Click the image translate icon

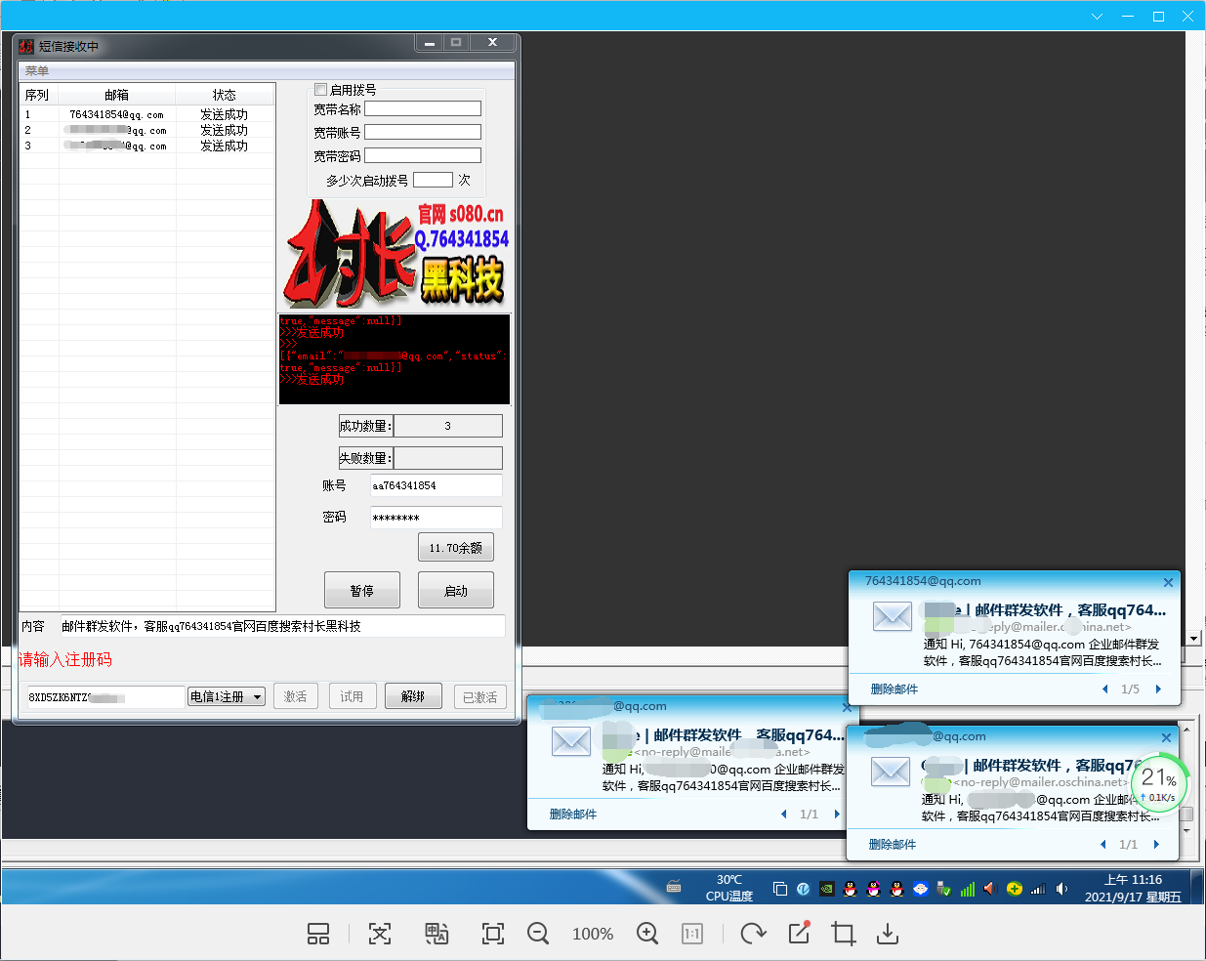[x=437, y=934]
